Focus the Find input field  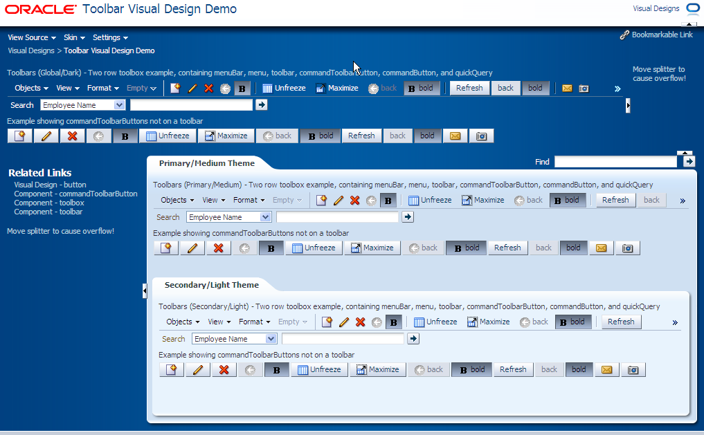tap(615, 161)
